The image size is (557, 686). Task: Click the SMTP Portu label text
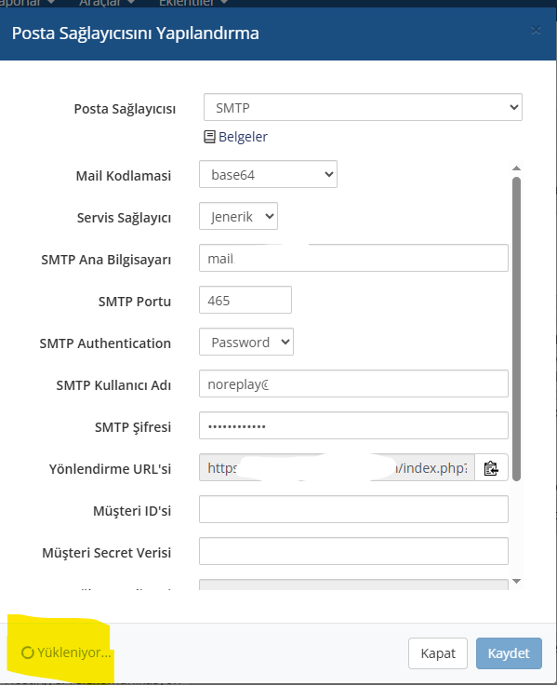(x=135, y=302)
